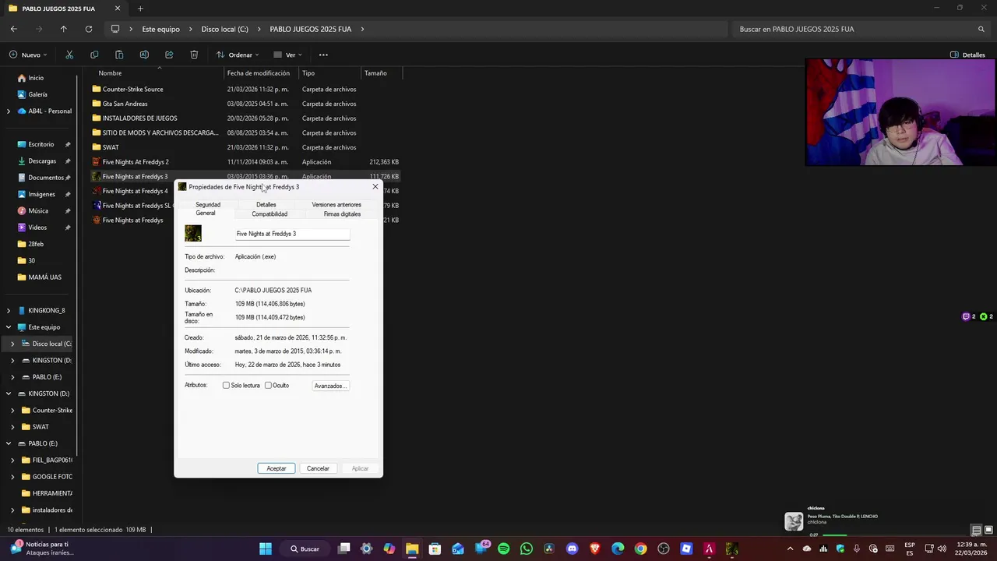
Task: Open Avanzados attributes button
Action: point(330,386)
